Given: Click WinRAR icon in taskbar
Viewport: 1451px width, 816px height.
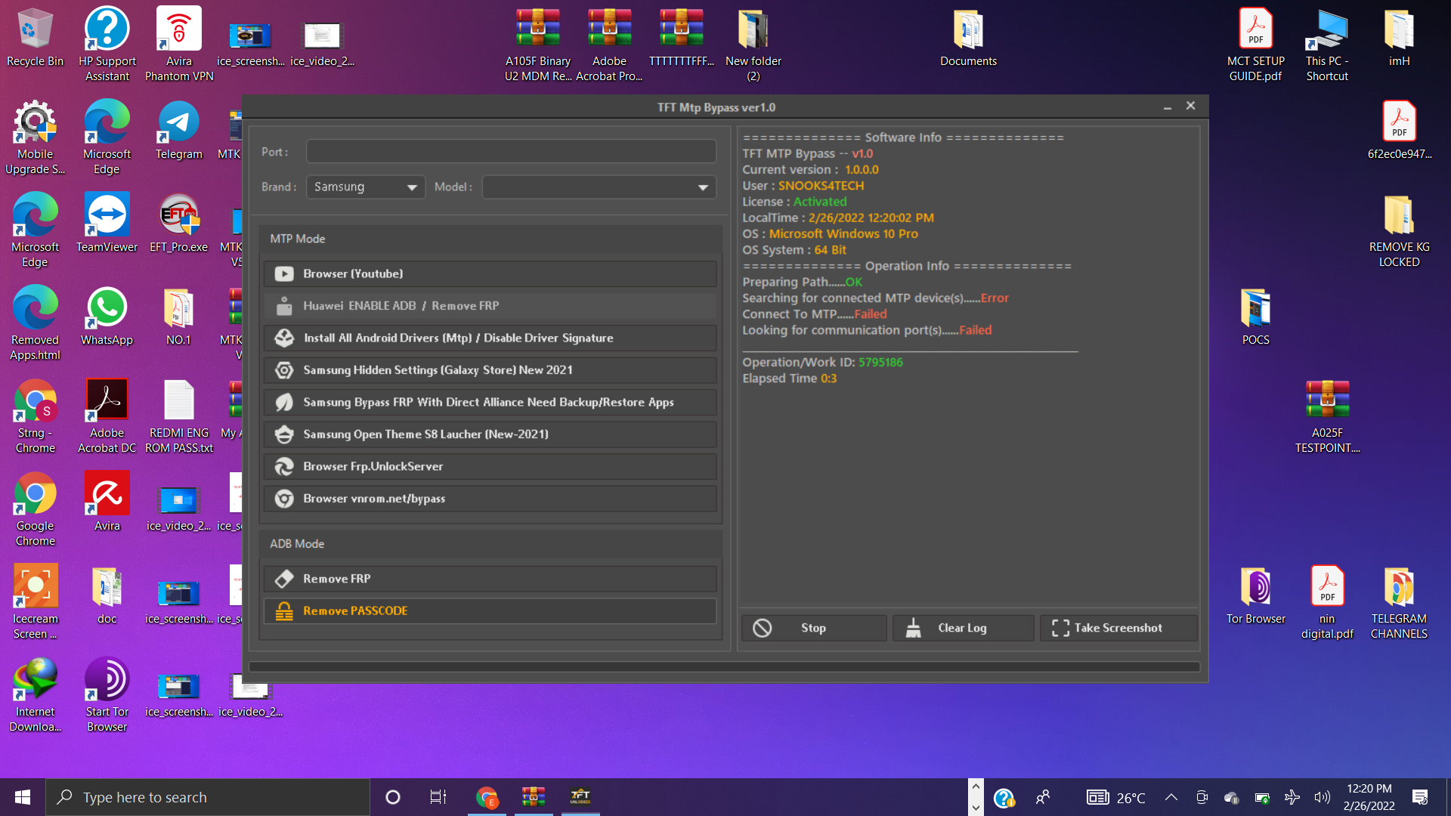Looking at the screenshot, I should (534, 796).
